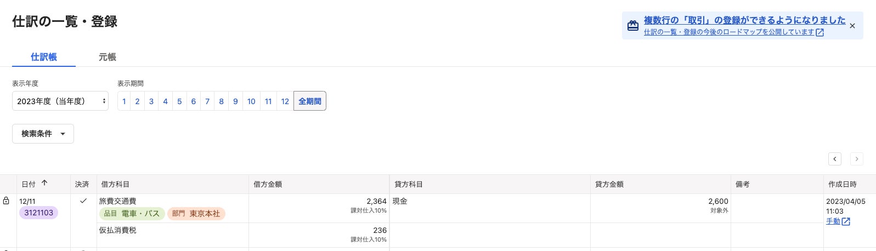Viewport: 876px width, 251px height.
Task: Click the green 品目 電車・バス tag
Action: pos(132,214)
